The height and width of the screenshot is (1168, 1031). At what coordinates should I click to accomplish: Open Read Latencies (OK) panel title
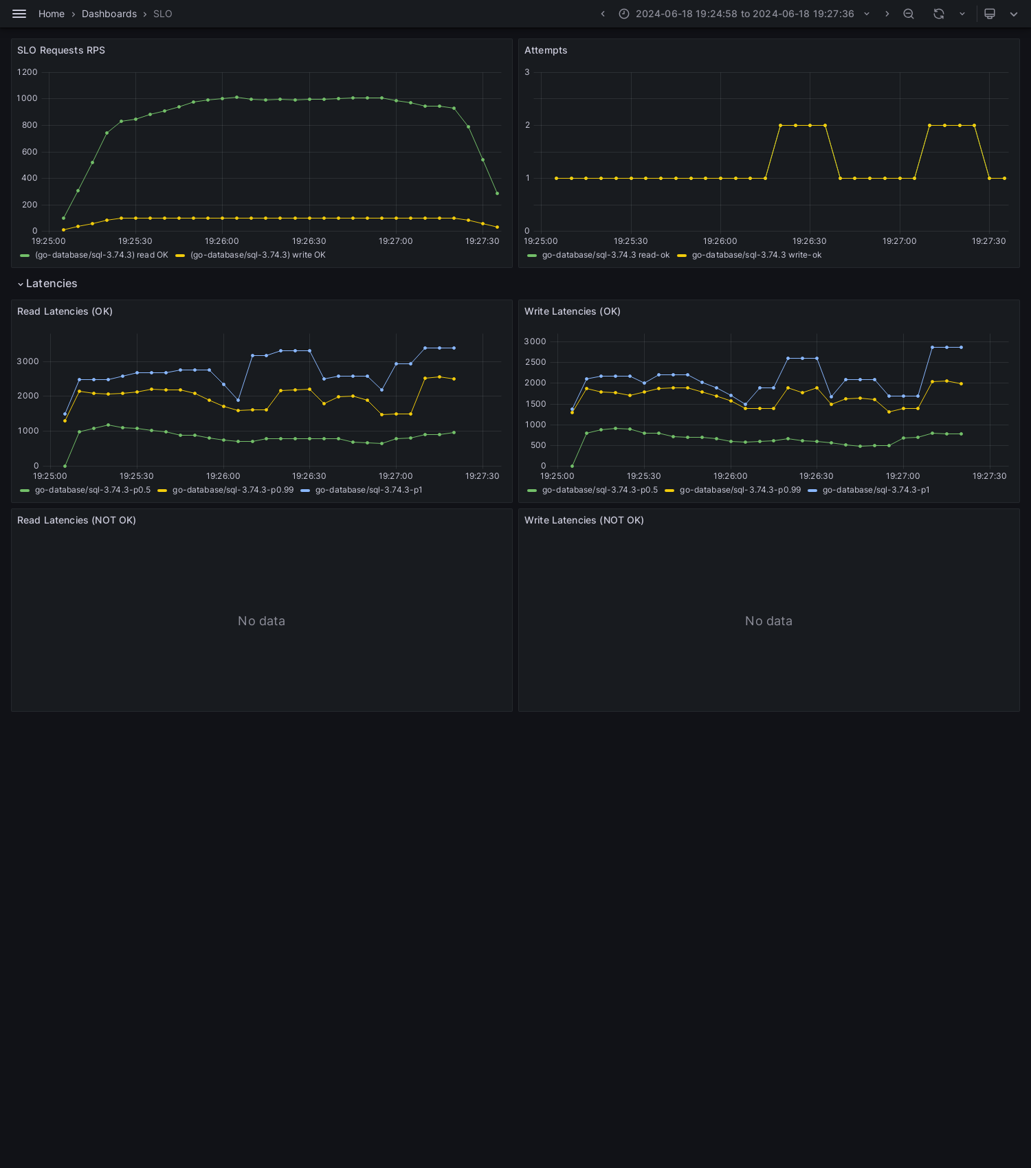tap(65, 311)
